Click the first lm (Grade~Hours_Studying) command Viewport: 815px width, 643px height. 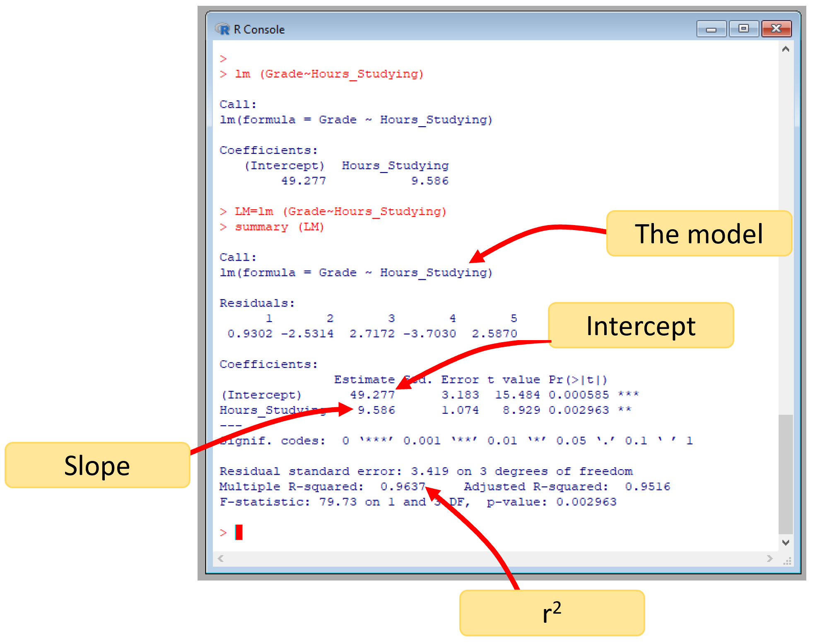[329, 74]
